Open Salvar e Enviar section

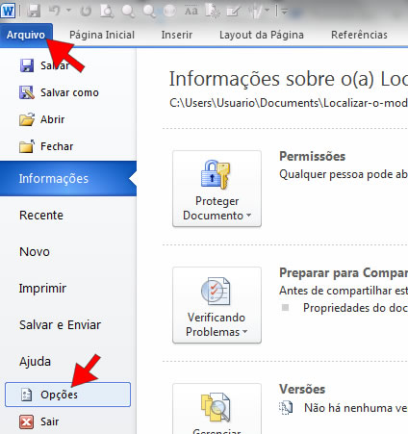coord(60,325)
